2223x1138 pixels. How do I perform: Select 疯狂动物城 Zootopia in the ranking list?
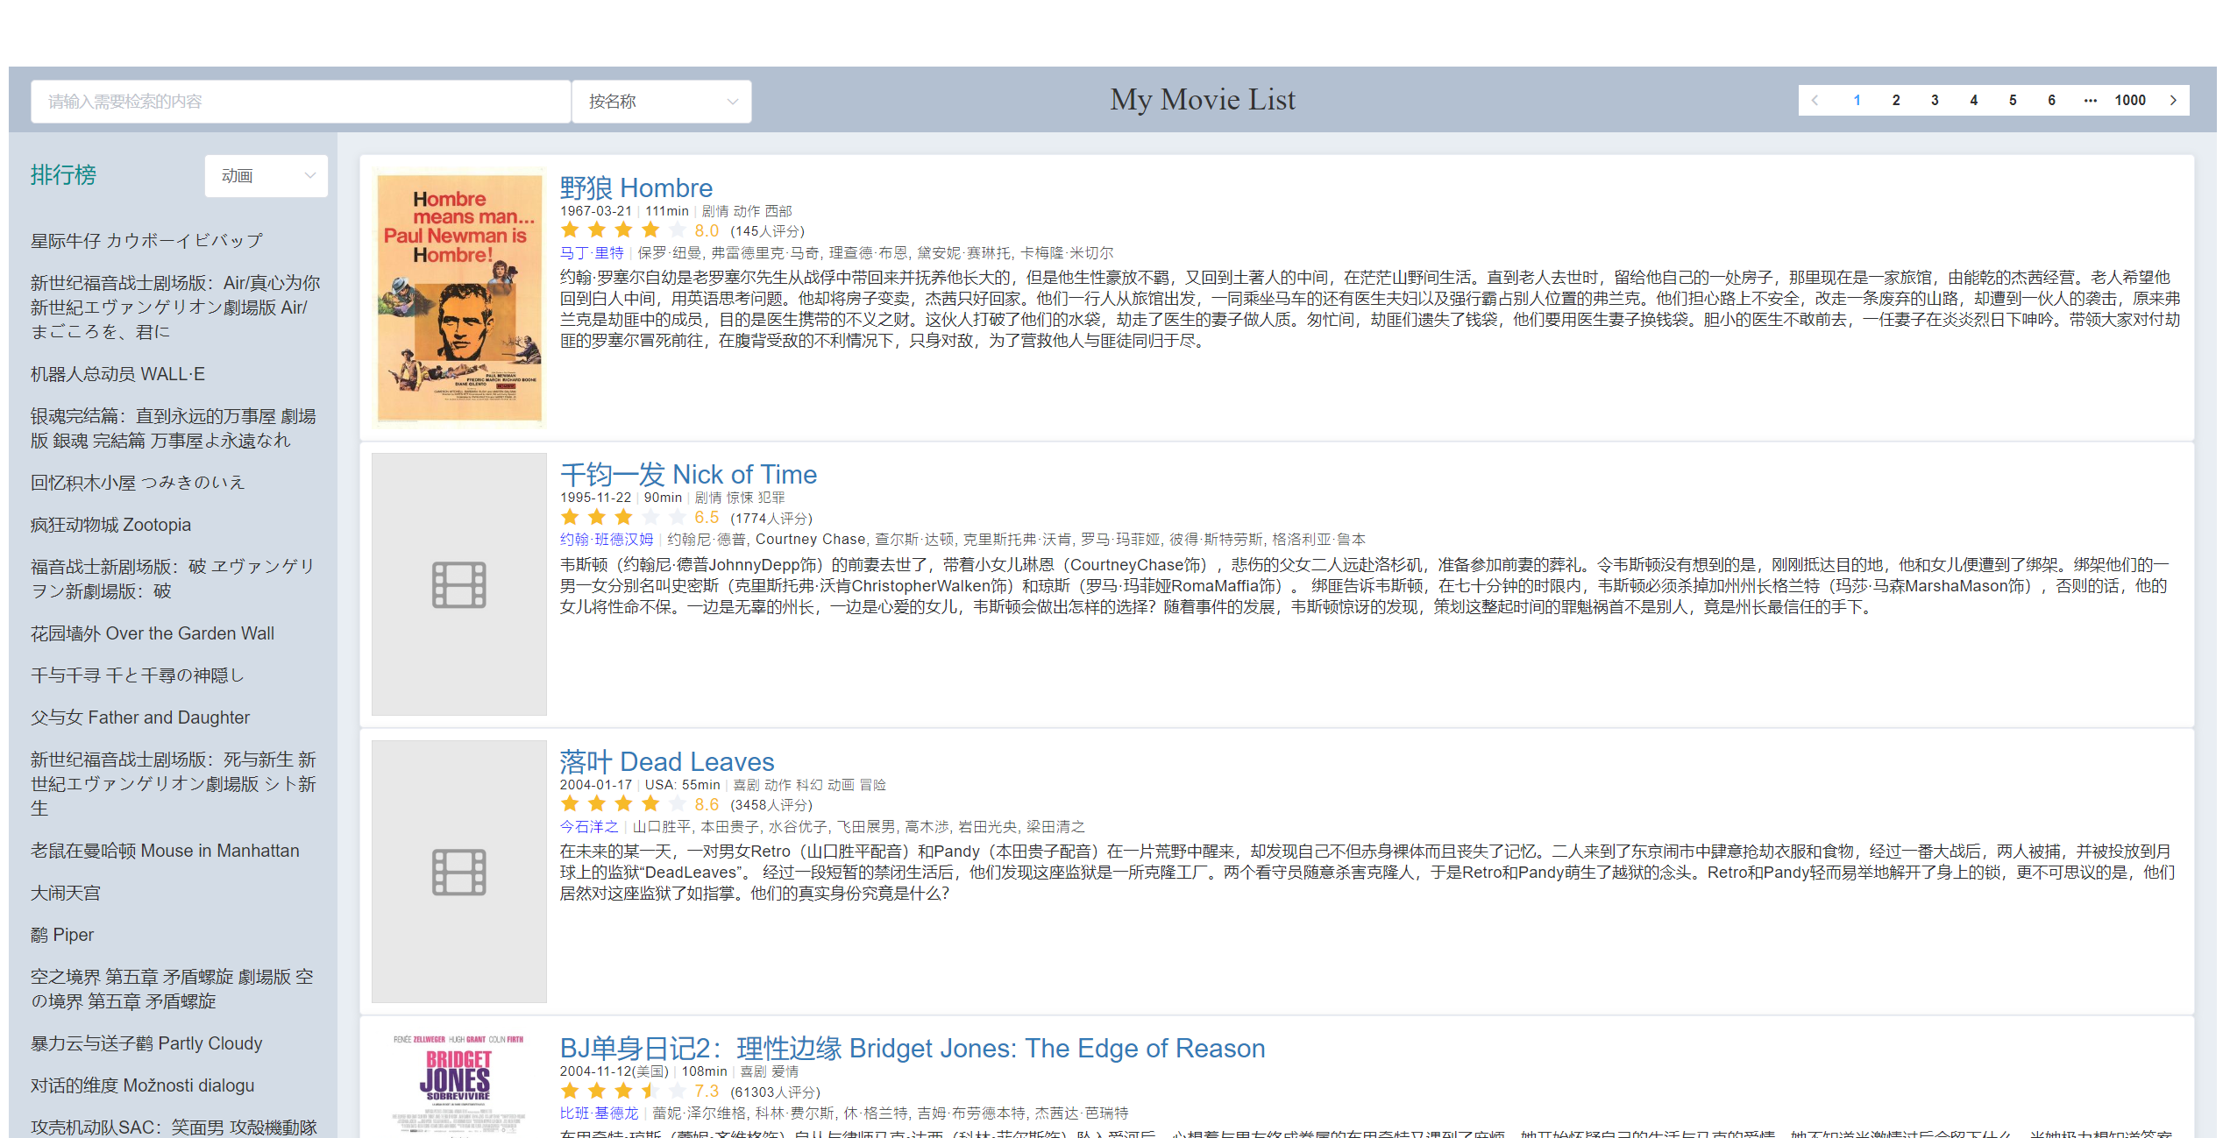pyautogui.click(x=110, y=525)
